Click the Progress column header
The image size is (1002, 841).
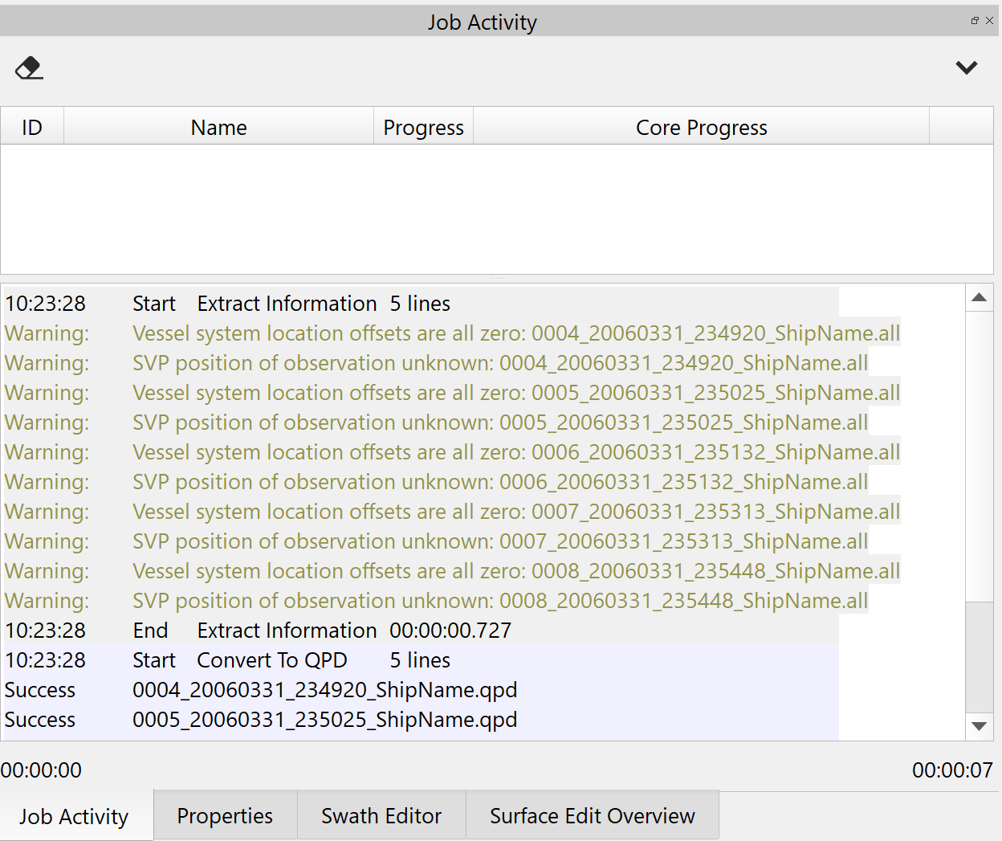pos(423,128)
